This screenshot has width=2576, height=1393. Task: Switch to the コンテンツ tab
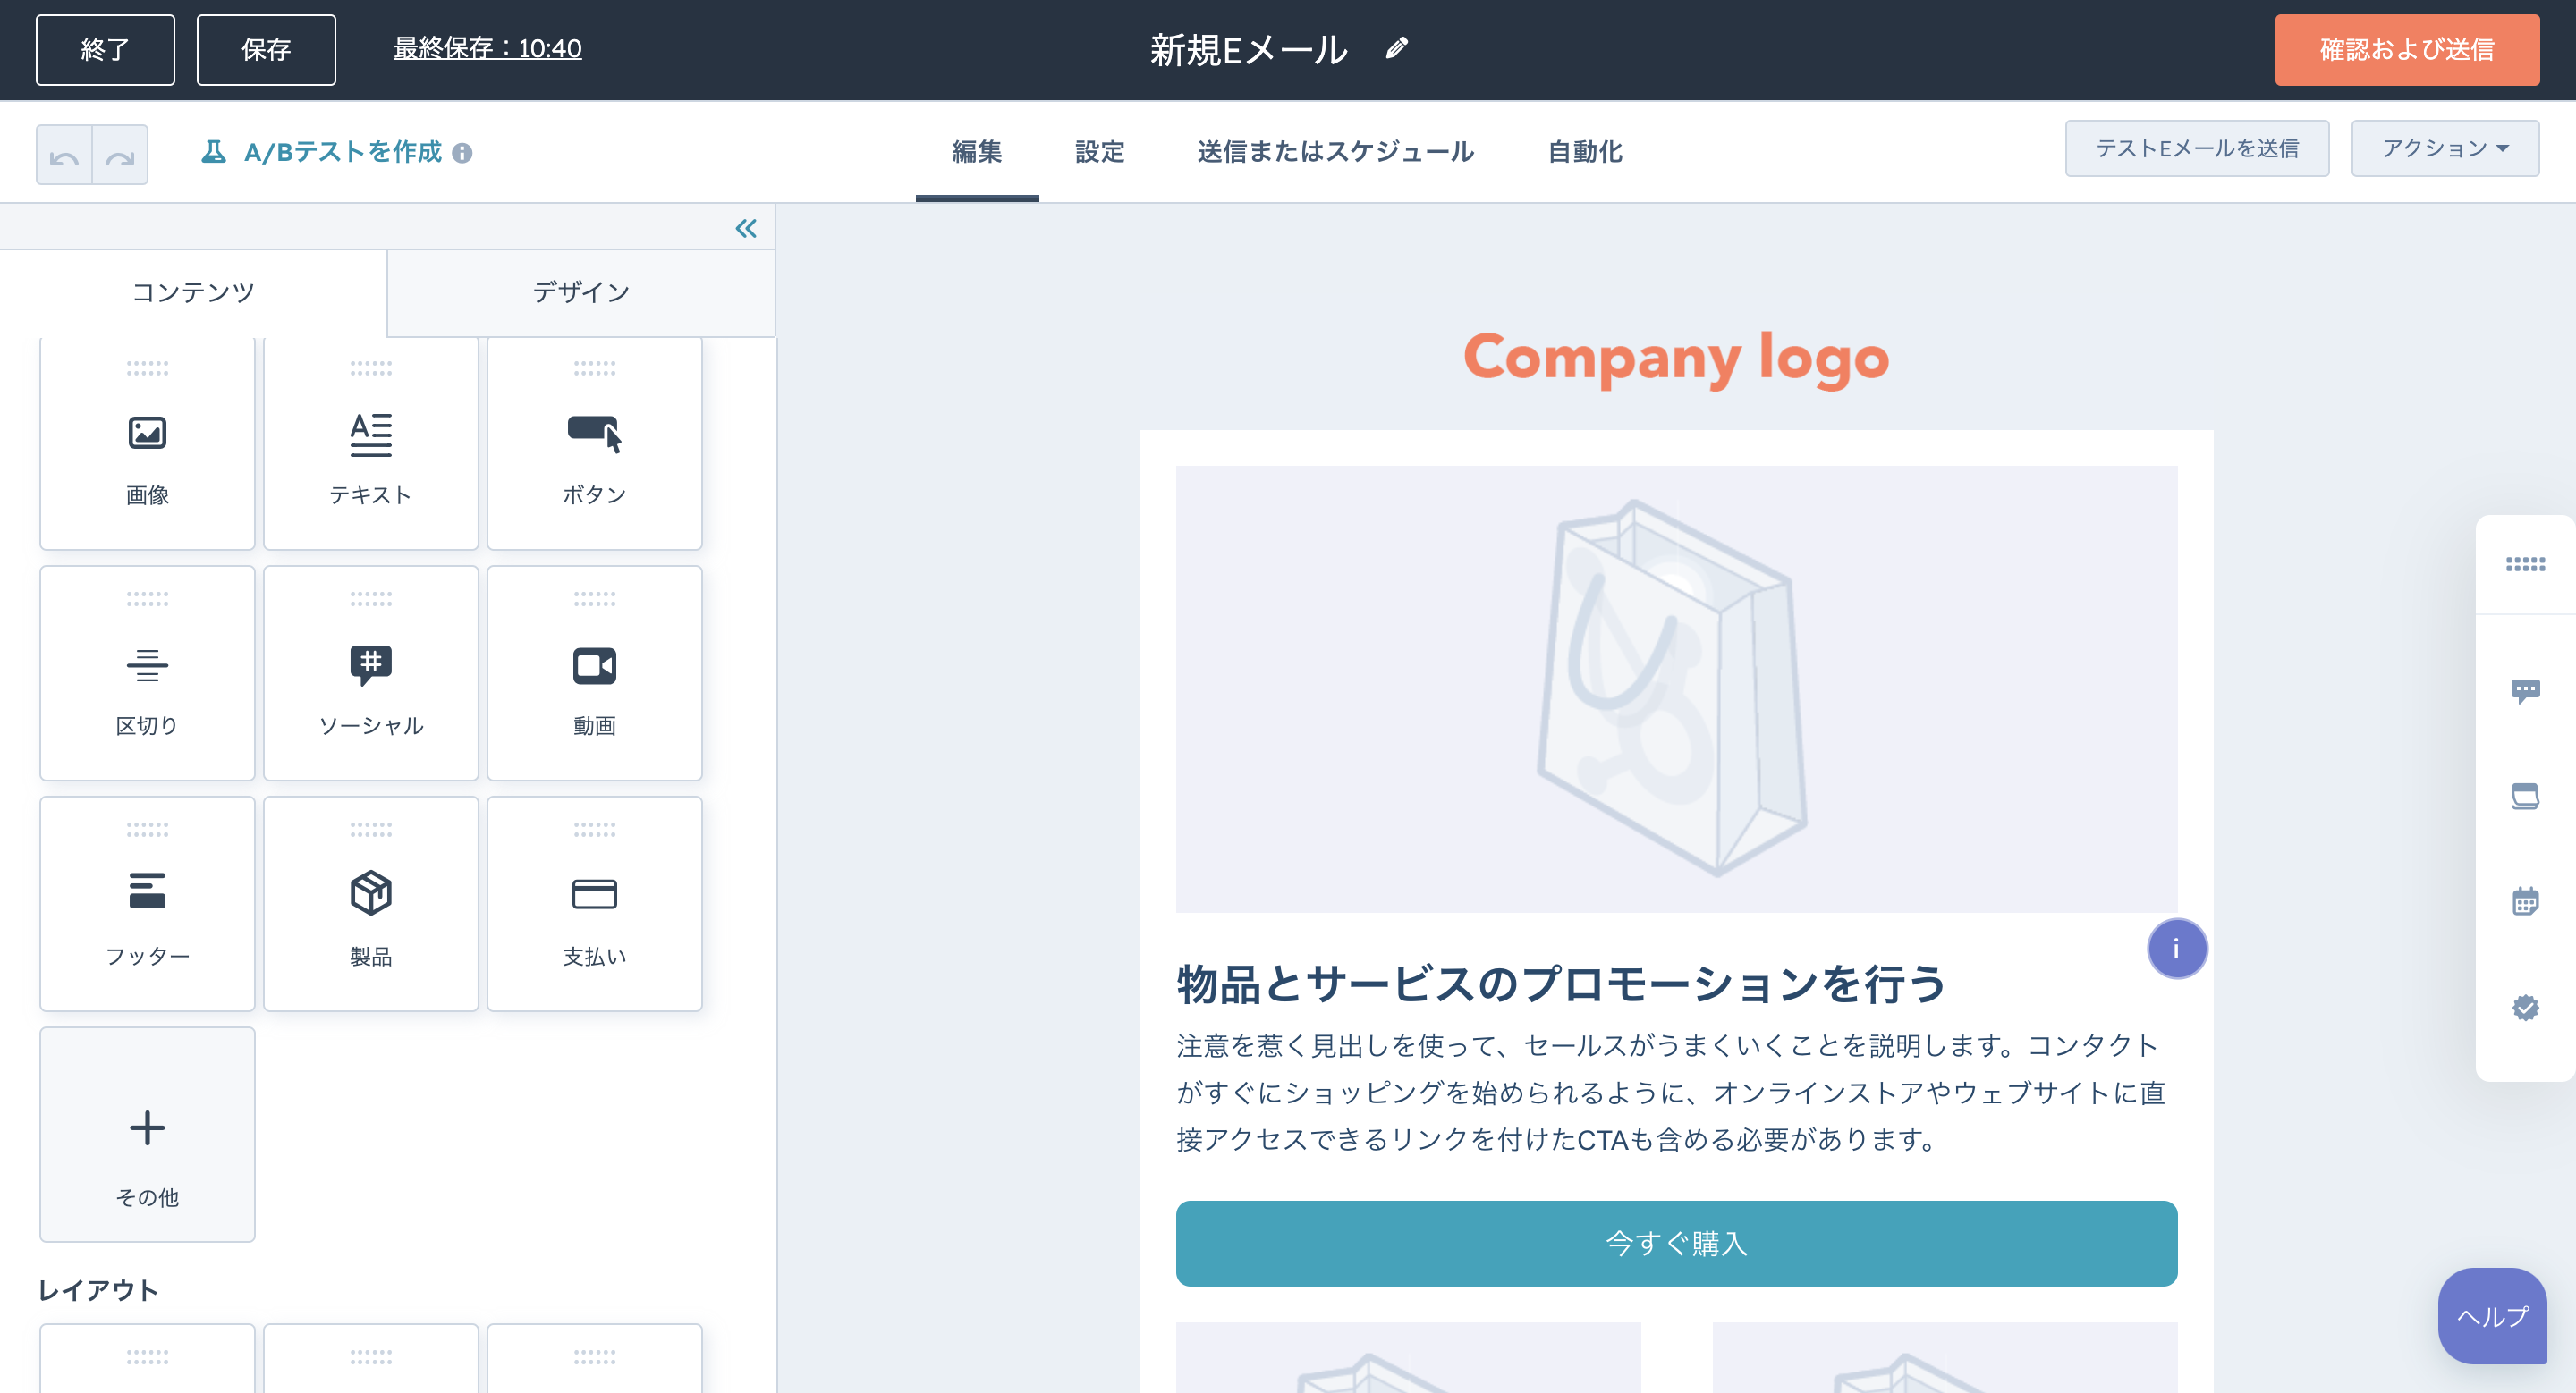click(193, 291)
